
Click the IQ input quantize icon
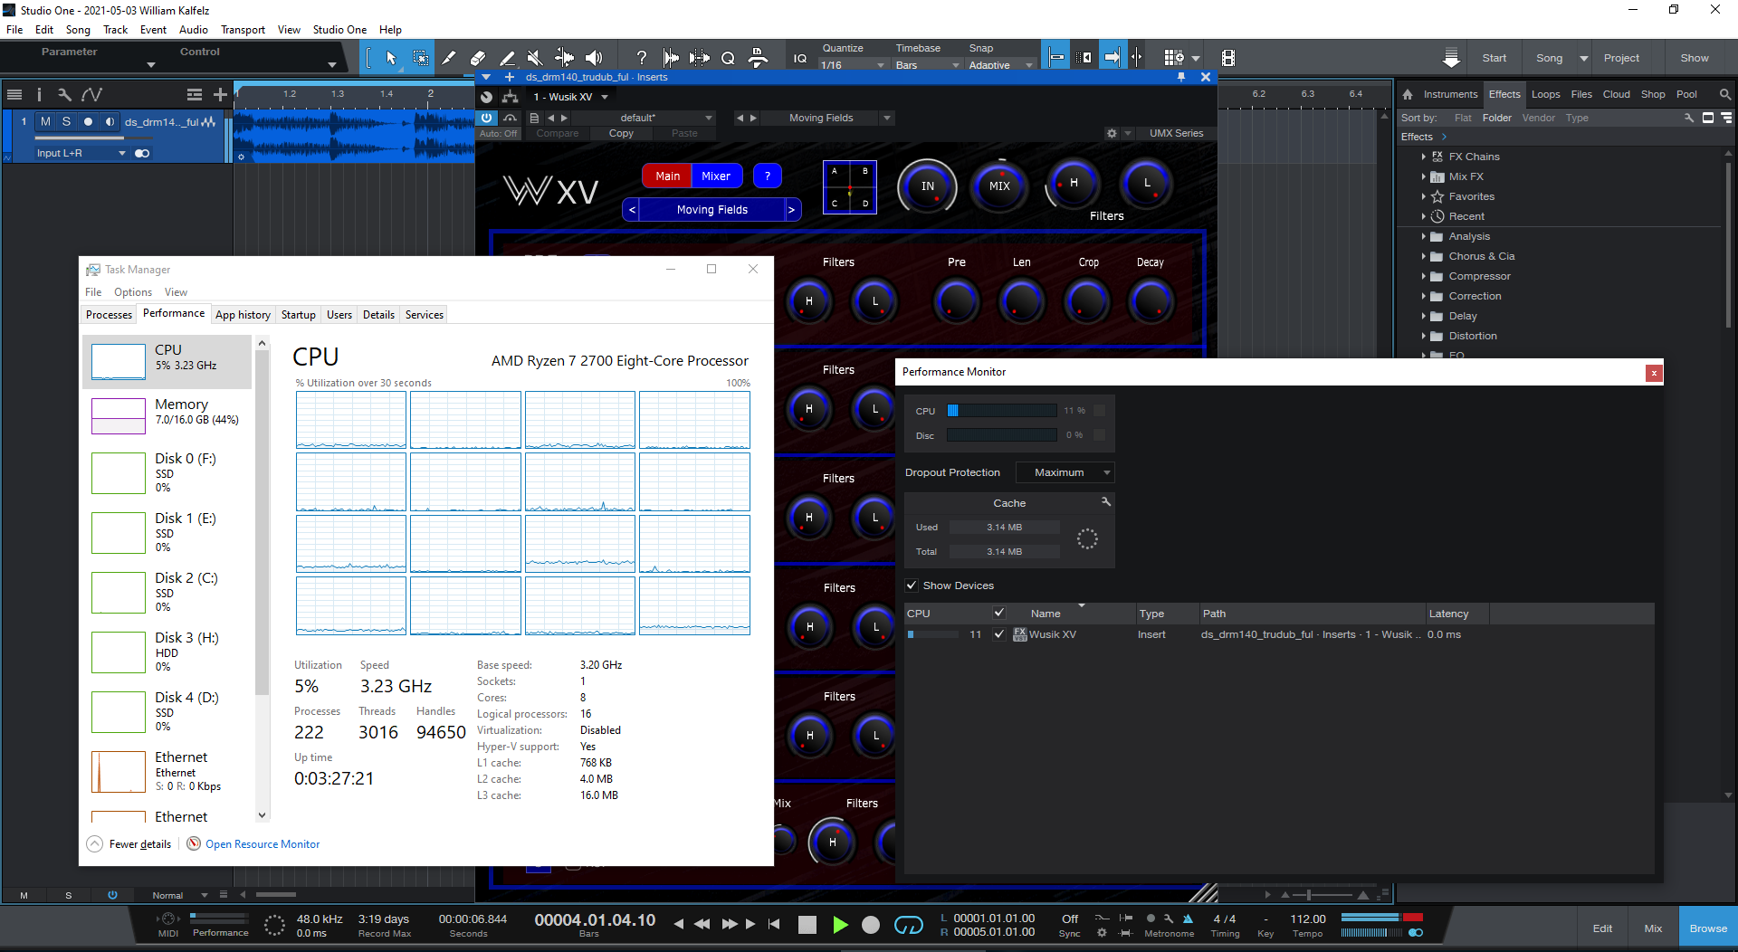(800, 58)
